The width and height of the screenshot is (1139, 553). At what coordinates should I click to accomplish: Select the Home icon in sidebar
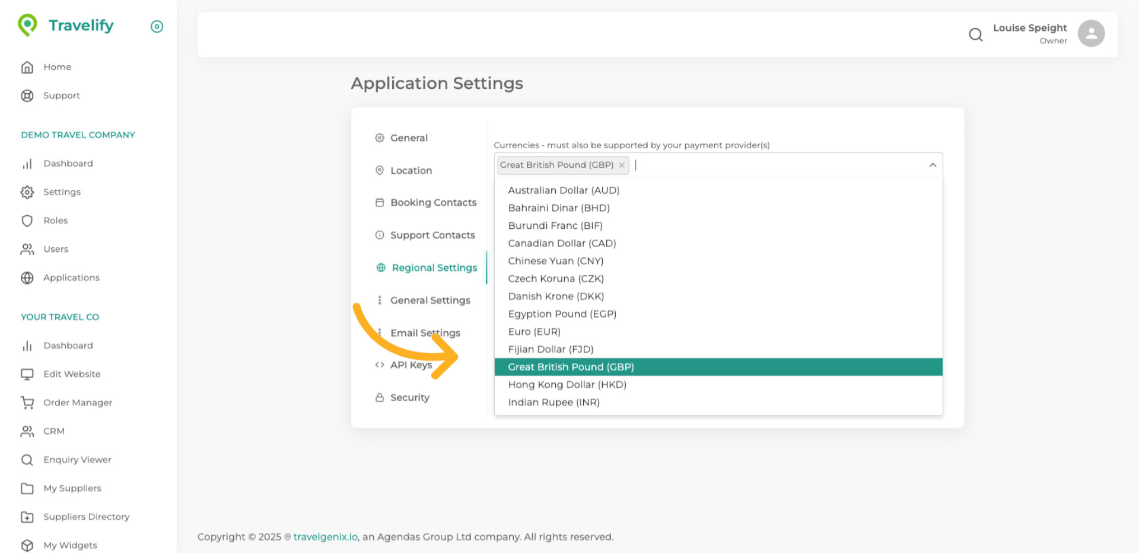[27, 67]
